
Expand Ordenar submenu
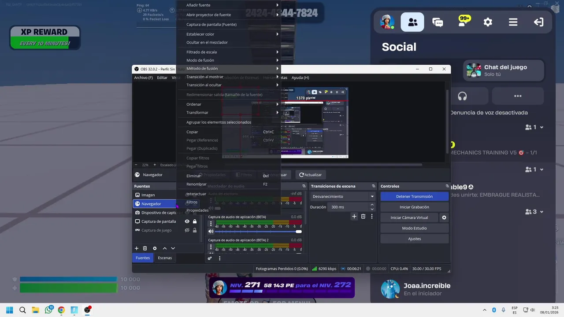(229, 104)
